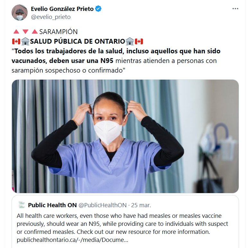Click the bank building emoji after ONTARIO
Image resolution: width=248 pixels, height=248 pixels.
coord(130,41)
